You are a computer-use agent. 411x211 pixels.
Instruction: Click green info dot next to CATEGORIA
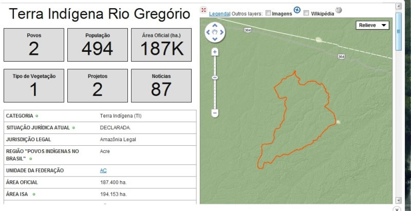[37, 116]
